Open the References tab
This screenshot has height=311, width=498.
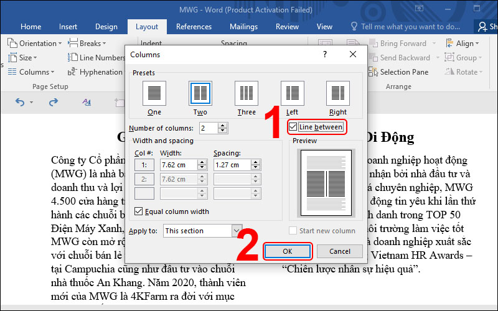(194, 27)
